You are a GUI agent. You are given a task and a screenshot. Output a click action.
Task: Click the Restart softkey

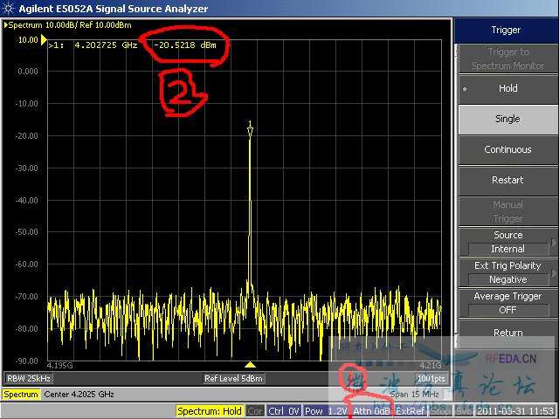click(x=507, y=181)
